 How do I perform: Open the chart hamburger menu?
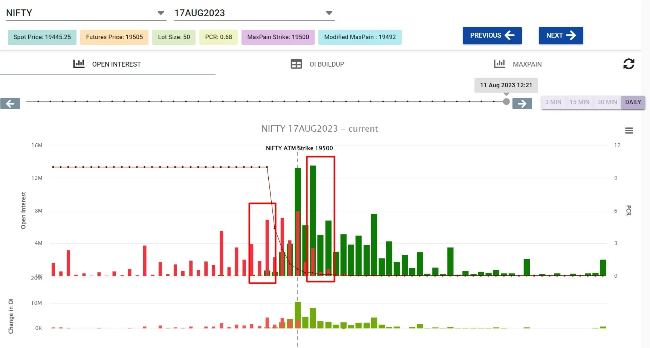(x=629, y=131)
